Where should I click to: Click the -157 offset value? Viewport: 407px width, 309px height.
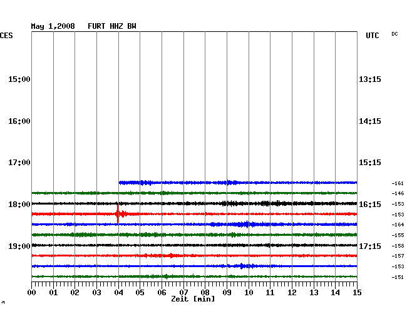pos(398,256)
